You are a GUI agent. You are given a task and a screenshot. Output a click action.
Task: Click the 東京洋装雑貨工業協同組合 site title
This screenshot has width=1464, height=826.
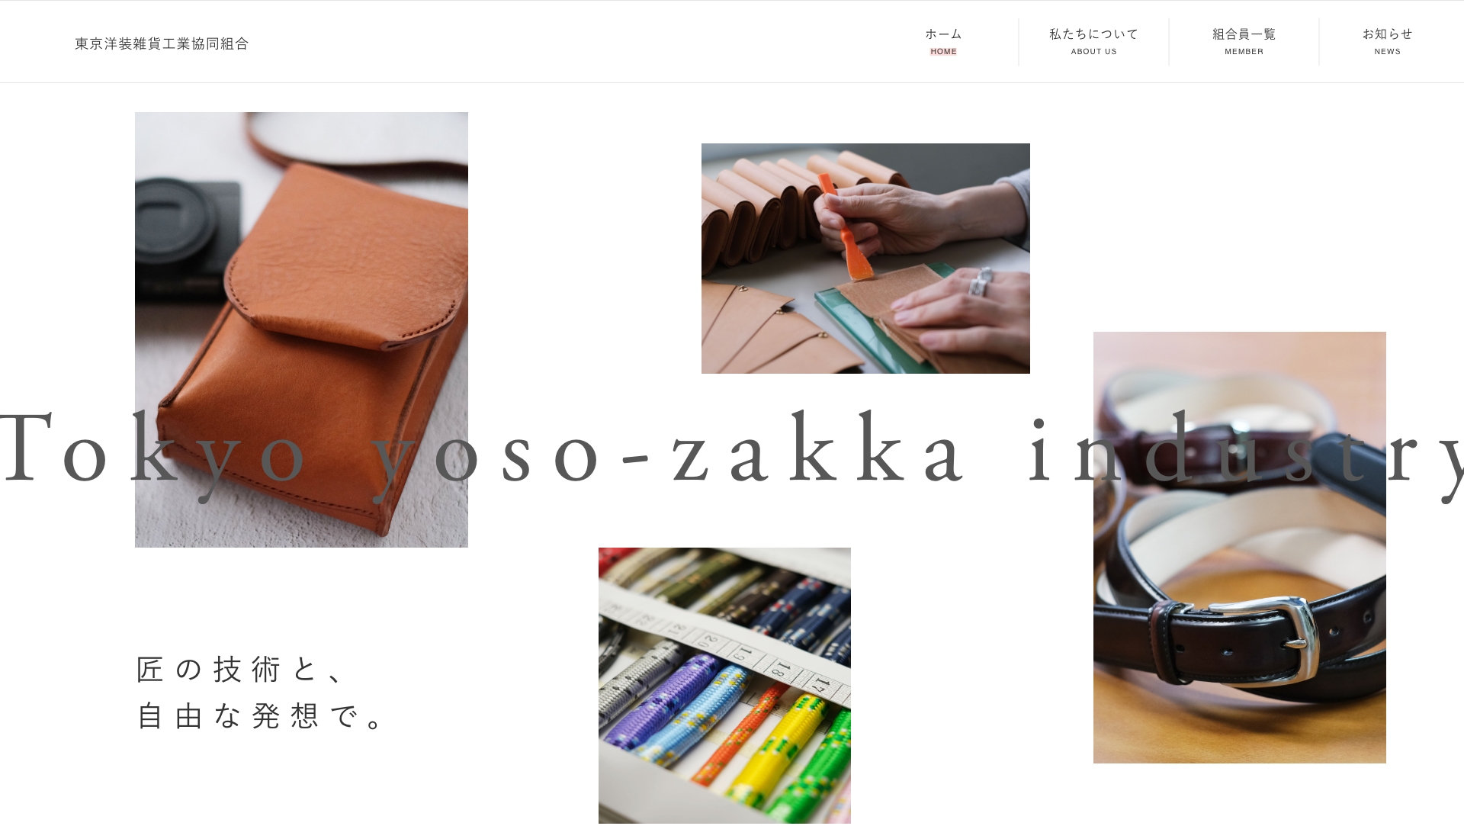(x=162, y=43)
